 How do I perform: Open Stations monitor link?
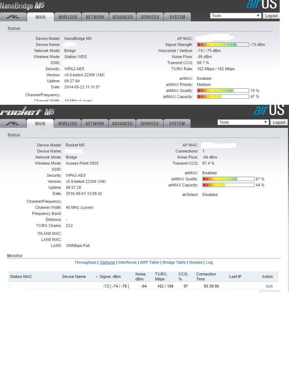click(107, 262)
